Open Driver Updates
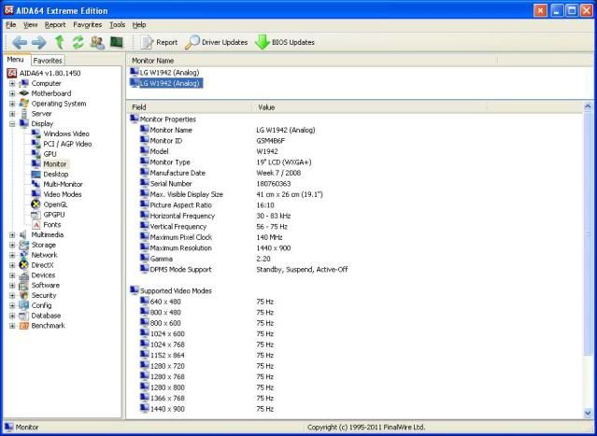 [216, 42]
